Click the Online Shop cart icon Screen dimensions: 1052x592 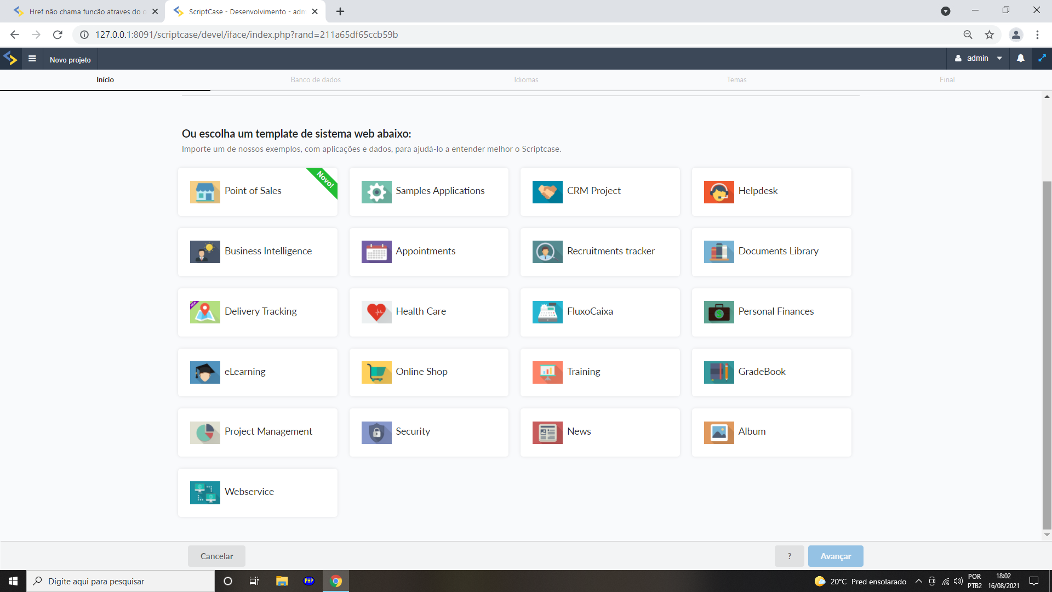[x=376, y=372]
